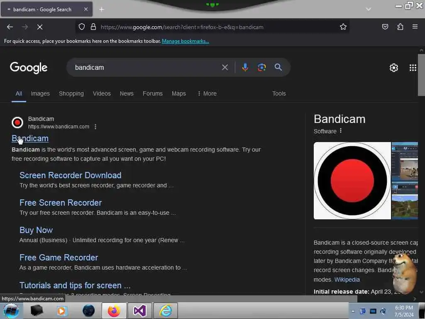Viewport: 425px width, 319px height.
Task: Open the Wikipedia link in knowledge panel
Action: (x=347, y=280)
